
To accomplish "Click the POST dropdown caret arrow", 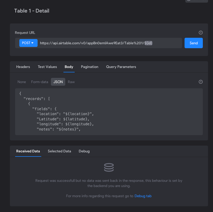I will click(x=32, y=43).
